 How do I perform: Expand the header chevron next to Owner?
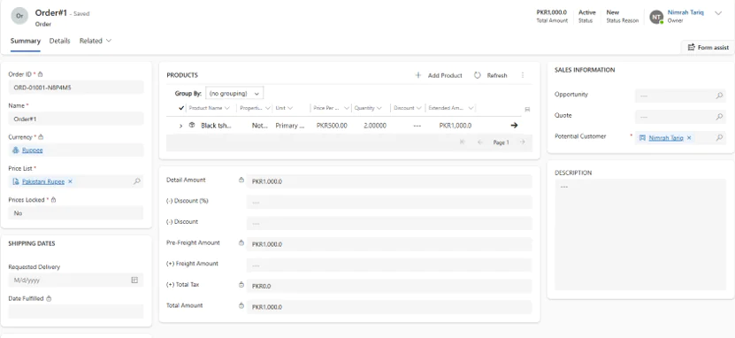[x=717, y=13]
